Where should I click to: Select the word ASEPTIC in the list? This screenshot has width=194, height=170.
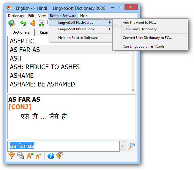pyautogui.click(x=22, y=41)
